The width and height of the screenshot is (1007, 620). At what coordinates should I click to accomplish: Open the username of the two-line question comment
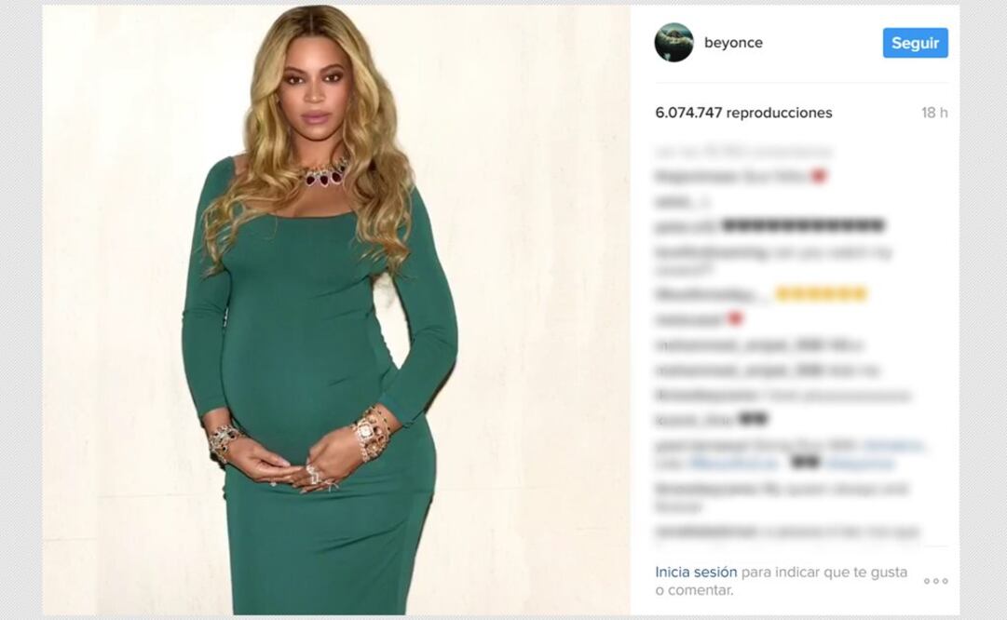pyautogui.click(x=712, y=253)
